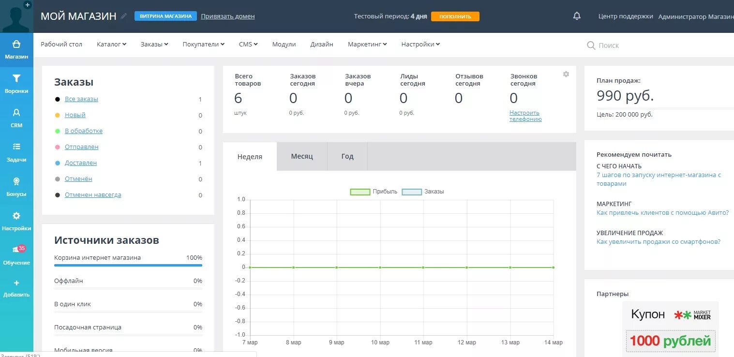Open notifications bell icon
This screenshot has width=734, height=357.
click(x=577, y=16)
